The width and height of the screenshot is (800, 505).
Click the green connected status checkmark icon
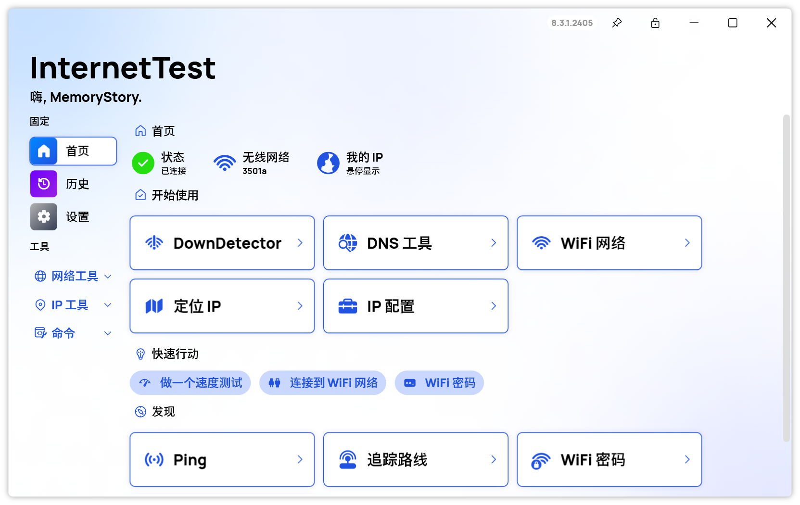pyautogui.click(x=143, y=163)
